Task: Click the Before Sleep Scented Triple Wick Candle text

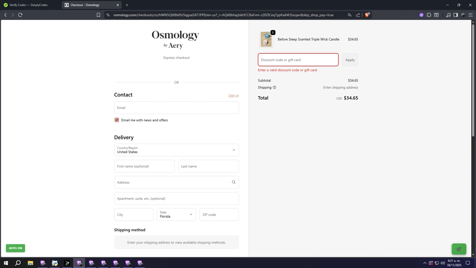Action: click(308, 39)
